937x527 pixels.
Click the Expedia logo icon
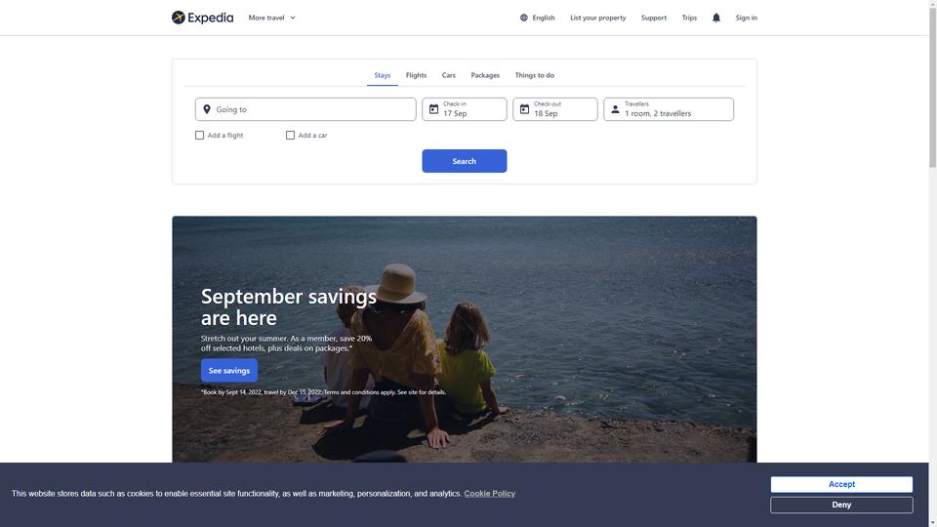coord(178,18)
